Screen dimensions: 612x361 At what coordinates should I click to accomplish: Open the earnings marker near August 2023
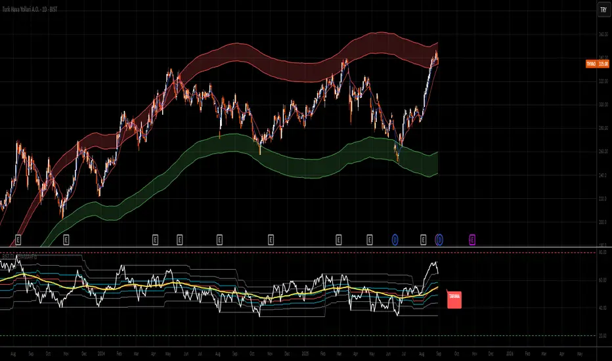coord(18,240)
